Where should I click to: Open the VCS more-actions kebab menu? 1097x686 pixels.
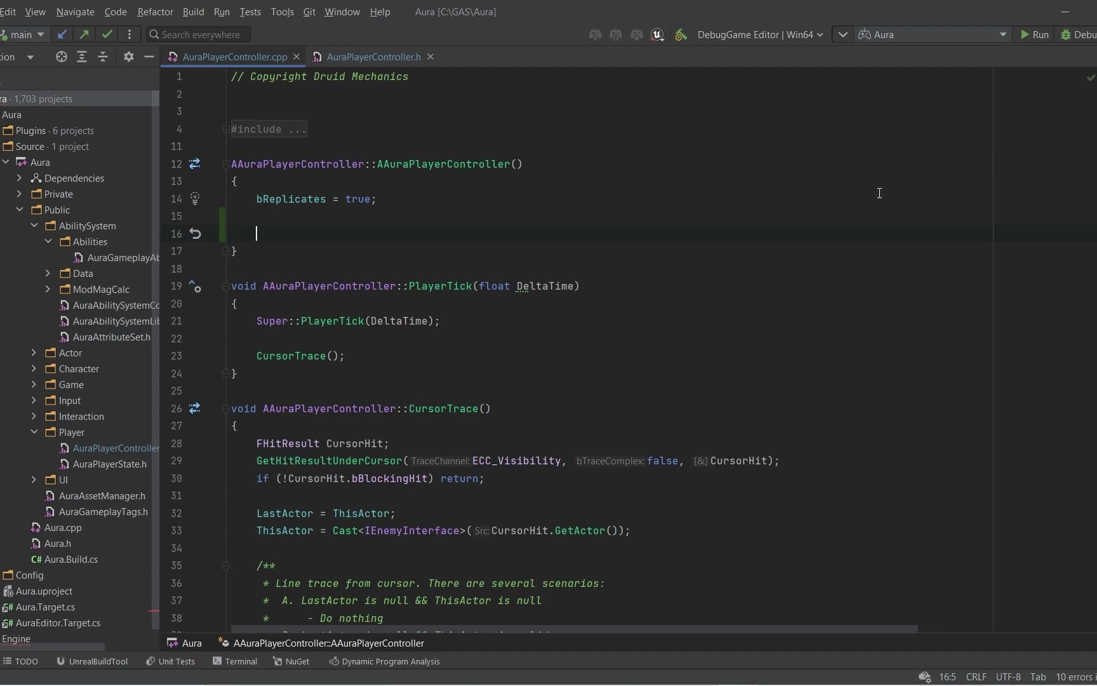click(x=130, y=34)
